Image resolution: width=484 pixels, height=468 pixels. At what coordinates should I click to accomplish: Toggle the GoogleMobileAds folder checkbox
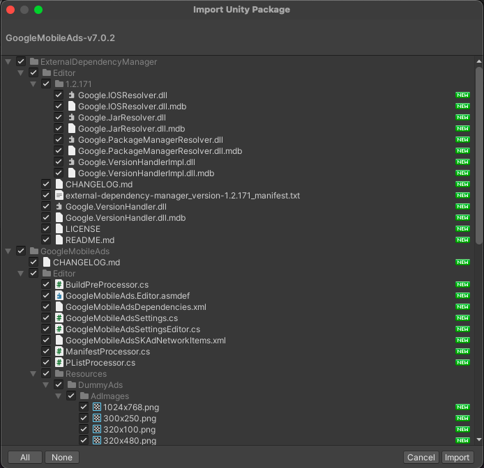click(x=21, y=251)
